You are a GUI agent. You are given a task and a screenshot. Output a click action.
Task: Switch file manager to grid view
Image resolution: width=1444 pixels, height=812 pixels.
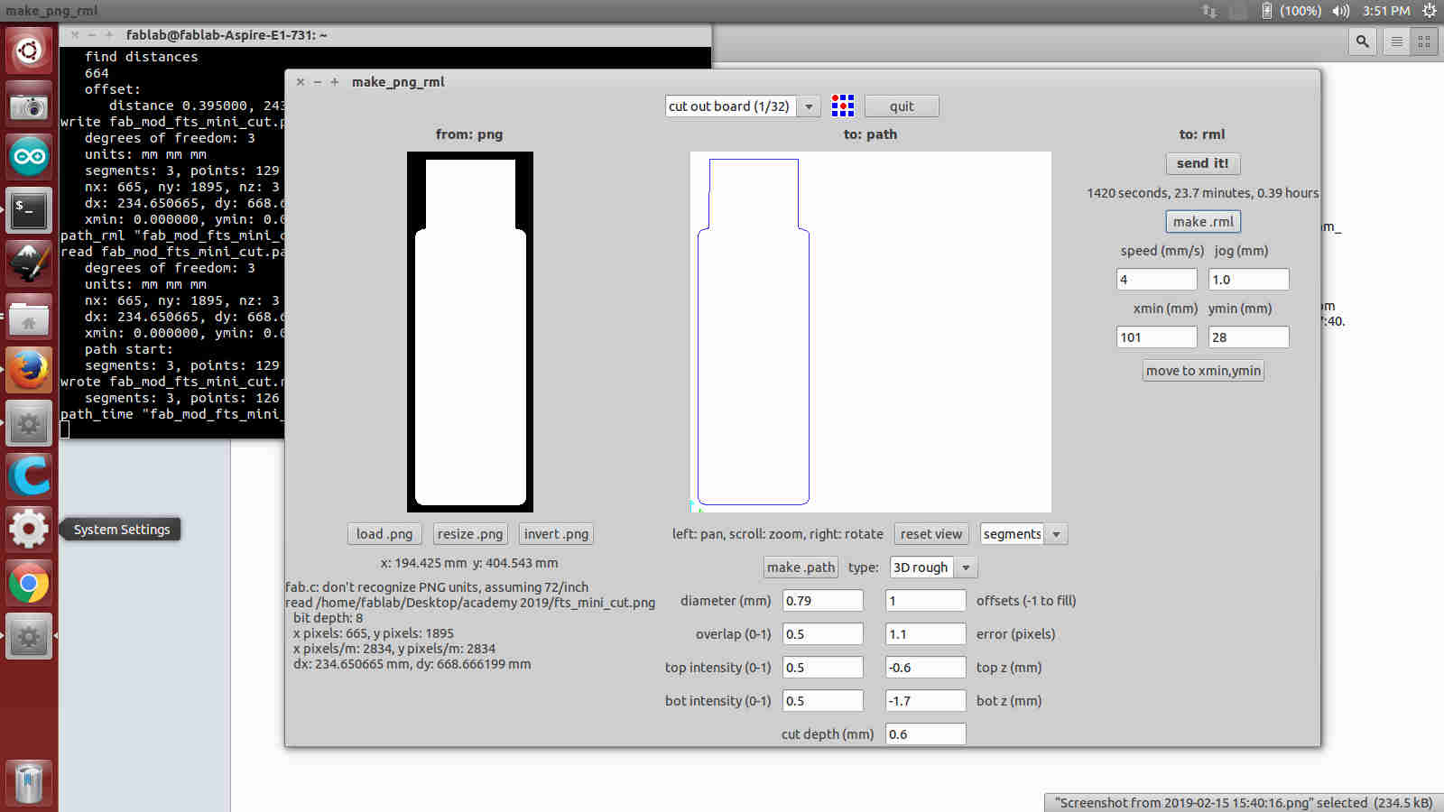click(1424, 42)
